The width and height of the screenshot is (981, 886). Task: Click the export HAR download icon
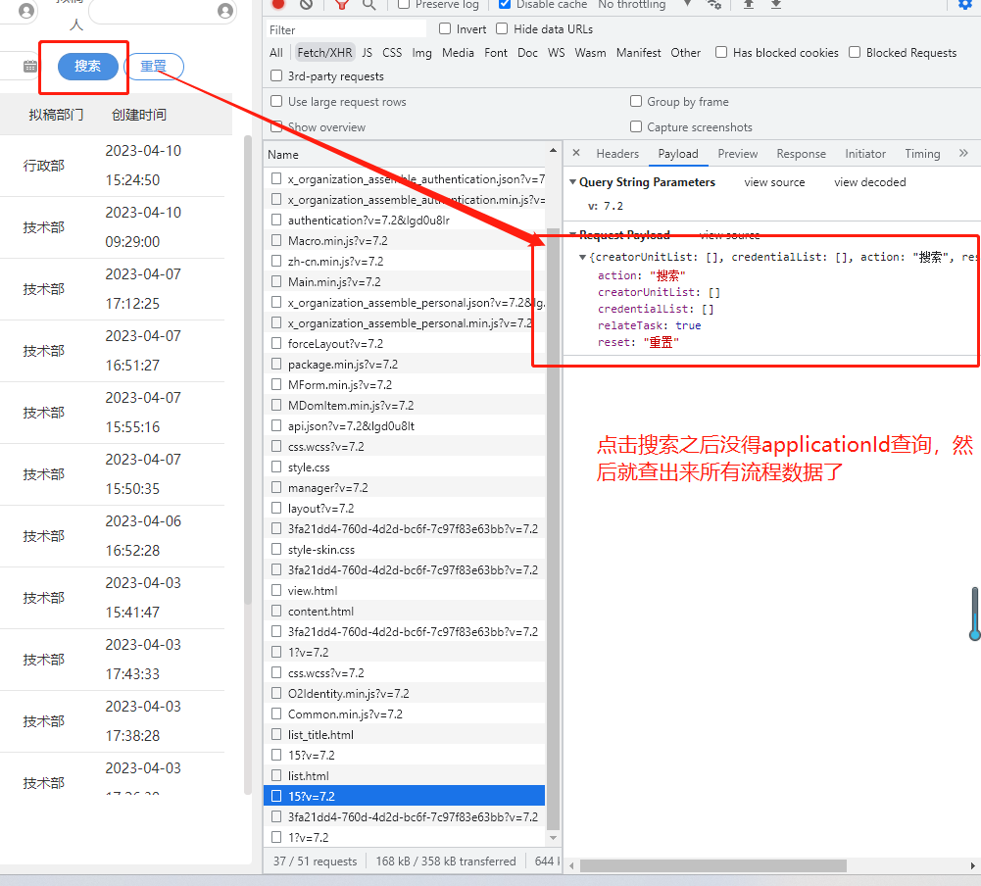click(x=776, y=4)
